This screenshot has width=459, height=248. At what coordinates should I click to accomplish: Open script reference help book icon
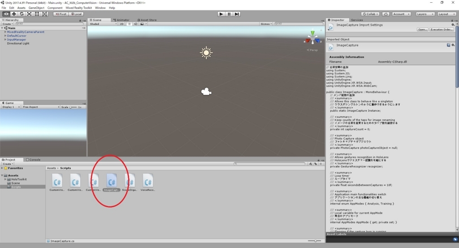point(448,45)
